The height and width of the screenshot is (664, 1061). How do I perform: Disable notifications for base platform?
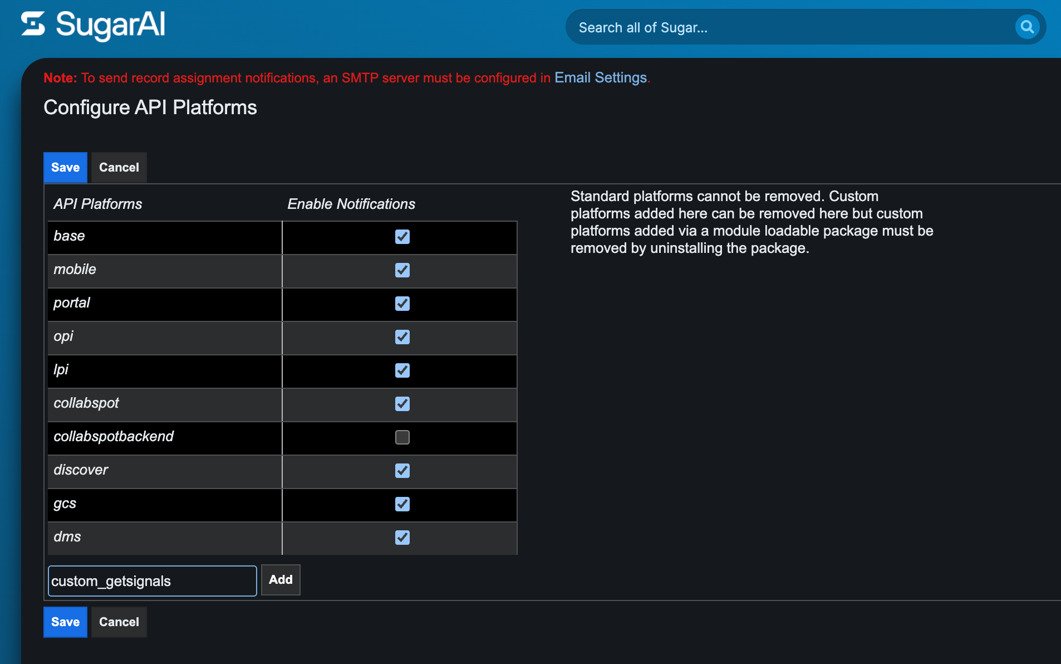(402, 237)
